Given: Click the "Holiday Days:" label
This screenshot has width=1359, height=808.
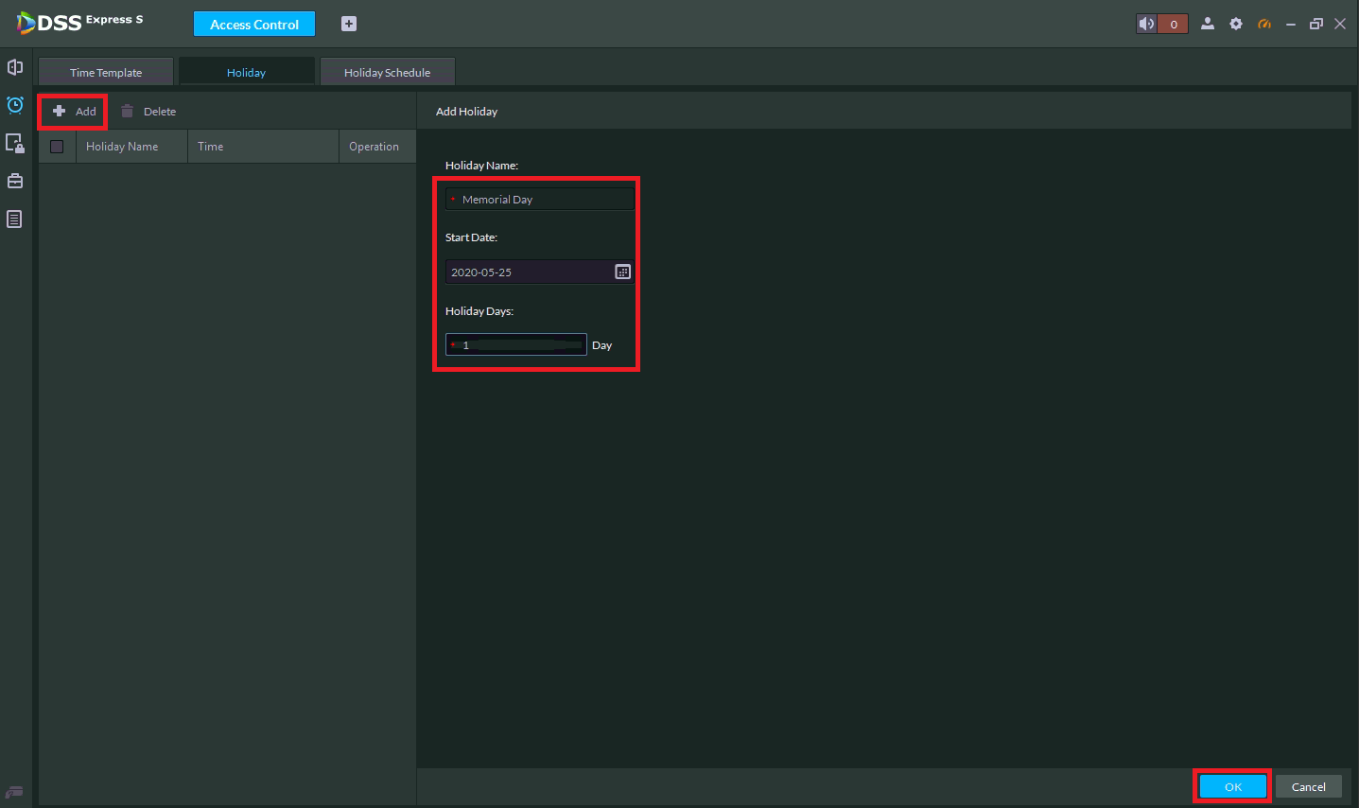Looking at the screenshot, I should [479, 311].
